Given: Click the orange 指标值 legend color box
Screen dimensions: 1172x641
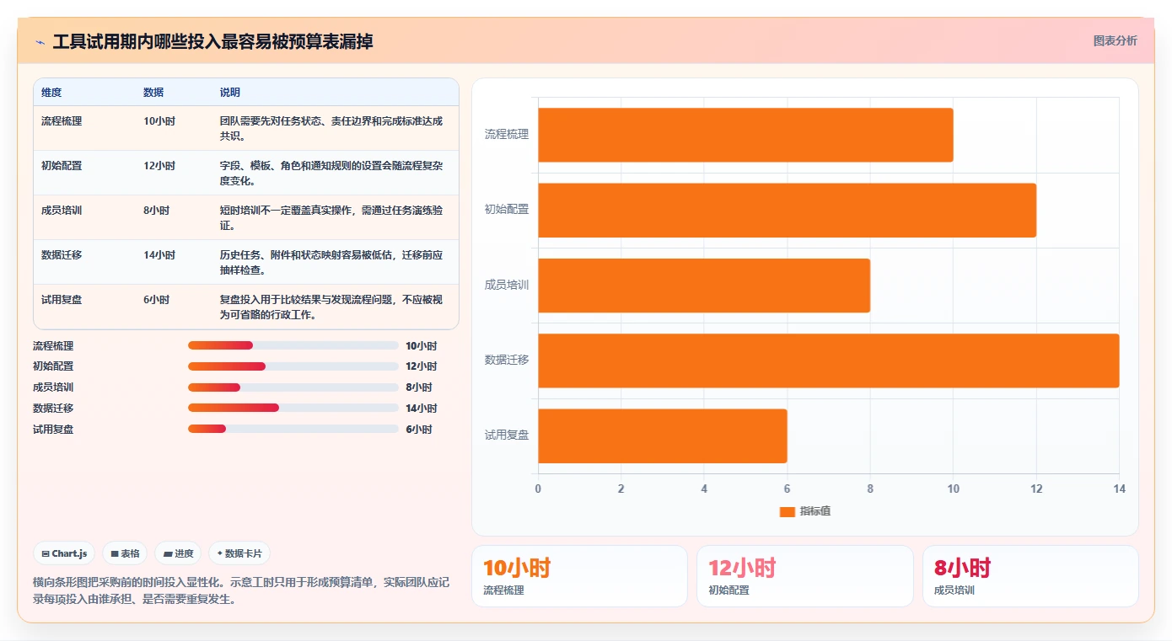Looking at the screenshot, I should coord(787,511).
